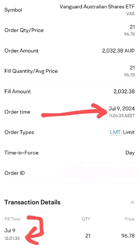The height and width of the screenshot is (245, 139).
Task: Select the Limit order type text
Action: pyautogui.click(x=129, y=132)
